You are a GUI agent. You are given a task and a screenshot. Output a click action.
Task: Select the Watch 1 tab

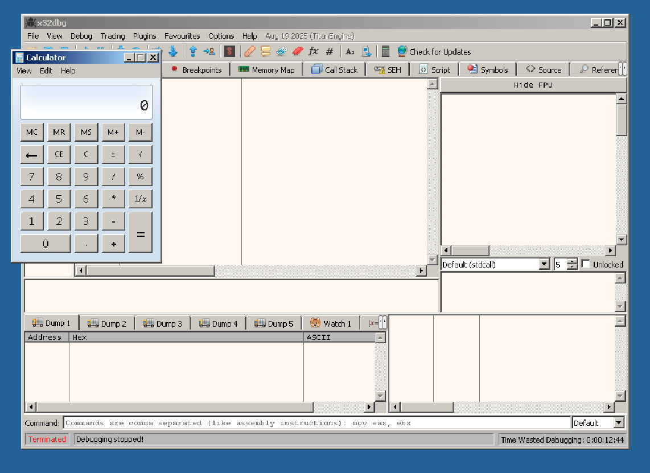pyautogui.click(x=330, y=323)
